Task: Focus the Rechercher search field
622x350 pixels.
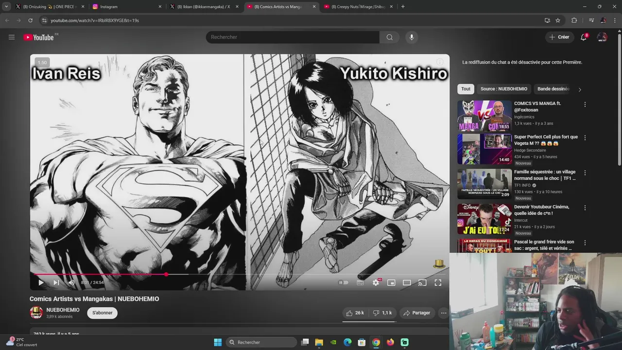Action: [293, 37]
